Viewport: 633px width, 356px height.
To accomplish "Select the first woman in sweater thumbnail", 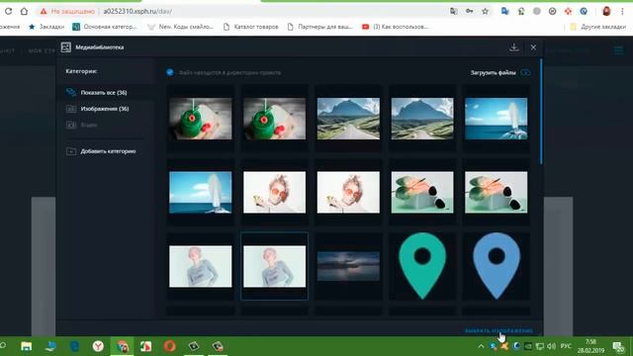I will point(201,266).
